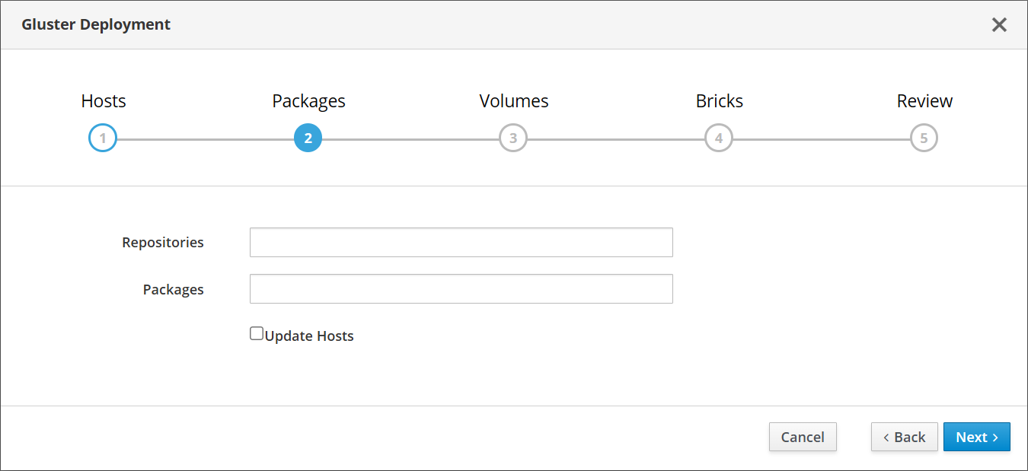The width and height of the screenshot is (1028, 471).
Task: Proceed with the Next button
Action: coord(976,437)
